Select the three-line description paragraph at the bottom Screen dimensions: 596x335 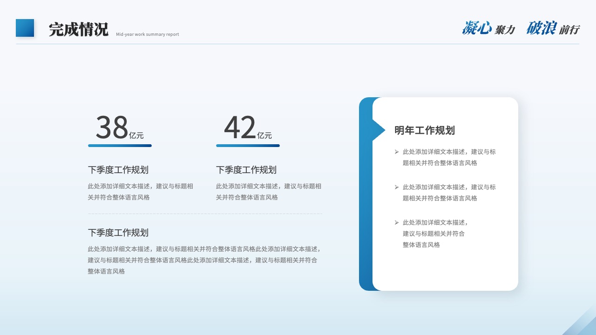[x=204, y=260]
